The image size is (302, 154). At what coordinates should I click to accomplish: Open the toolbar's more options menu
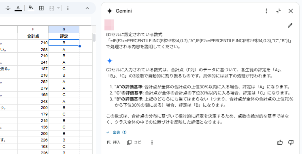(68, 8)
